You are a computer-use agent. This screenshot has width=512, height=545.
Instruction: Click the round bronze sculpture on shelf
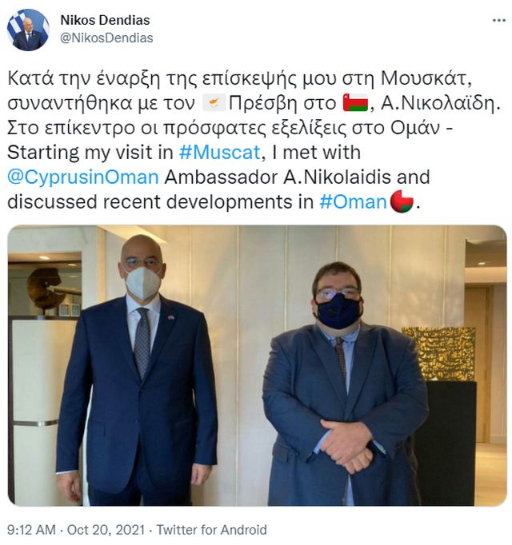[46, 289]
